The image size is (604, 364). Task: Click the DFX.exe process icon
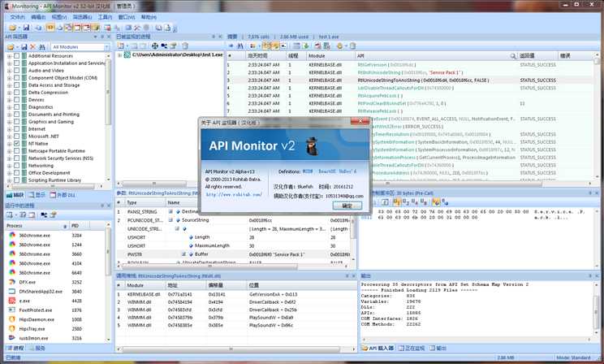click(x=12, y=282)
